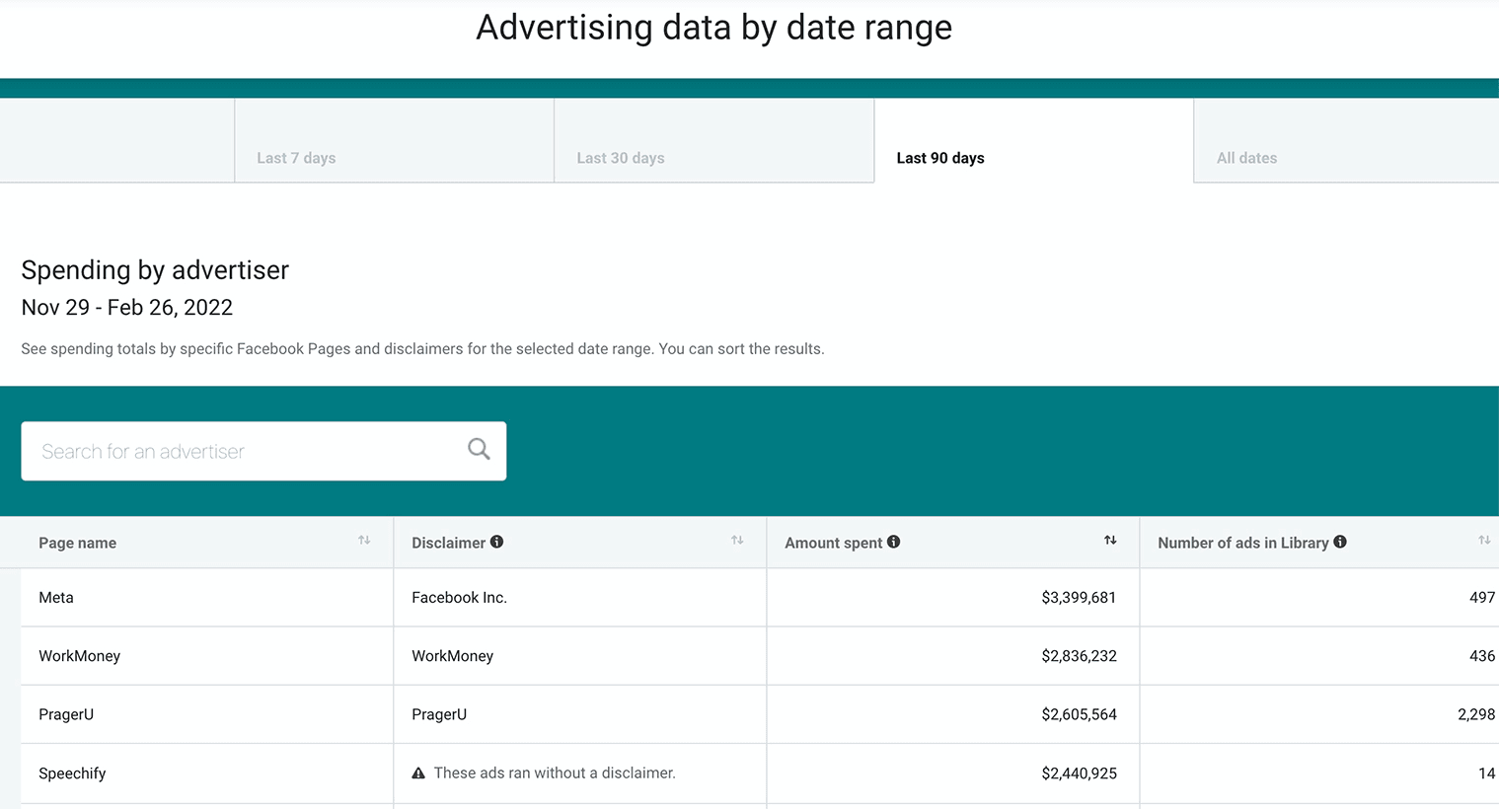The width and height of the screenshot is (1499, 809).
Task: Sort by Amount spent arrows icon
Action: pos(1110,541)
